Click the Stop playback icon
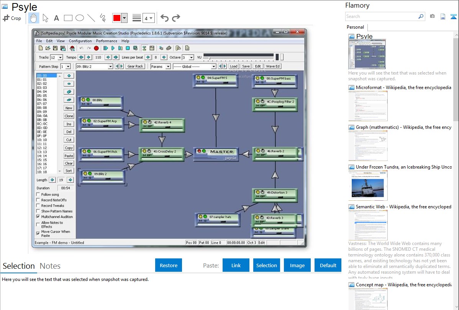 [x=128, y=48]
